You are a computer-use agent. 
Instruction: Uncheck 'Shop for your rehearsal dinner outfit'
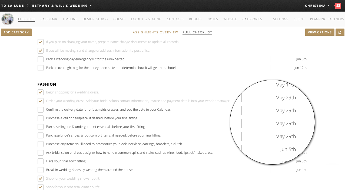click(x=41, y=187)
